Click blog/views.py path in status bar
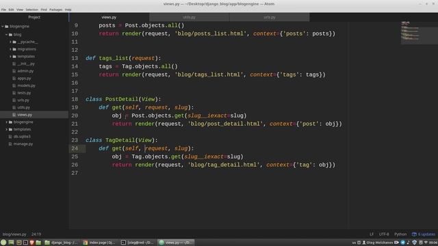Viewport: 438px width, 246px height. tap(14, 234)
